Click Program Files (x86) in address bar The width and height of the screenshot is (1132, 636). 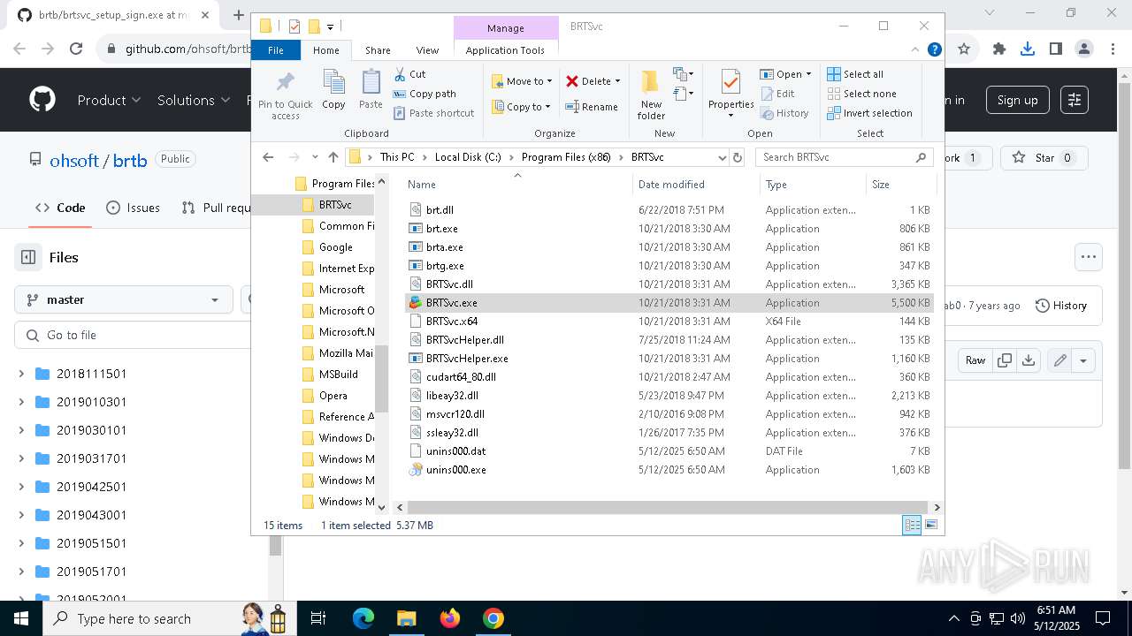[566, 157]
